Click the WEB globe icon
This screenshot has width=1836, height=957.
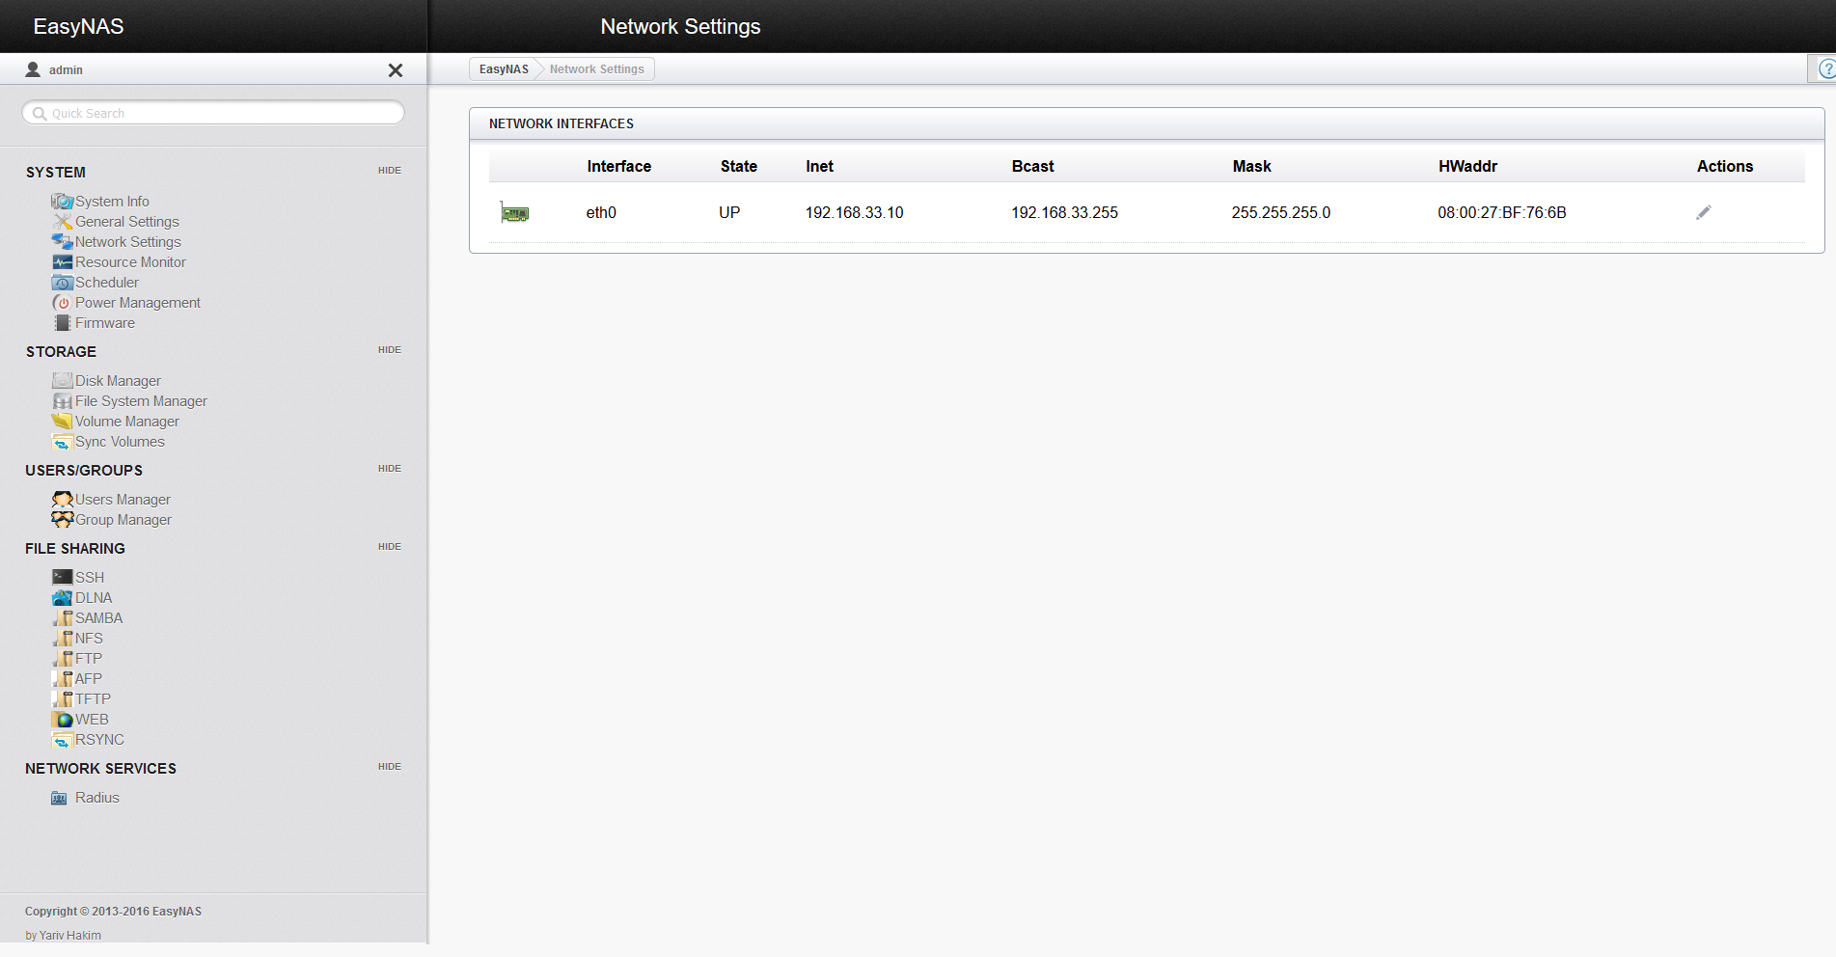pyautogui.click(x=63, y=720)
